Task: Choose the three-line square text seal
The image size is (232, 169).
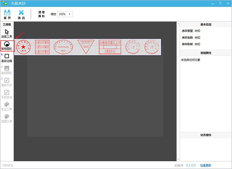Action: 42,47
